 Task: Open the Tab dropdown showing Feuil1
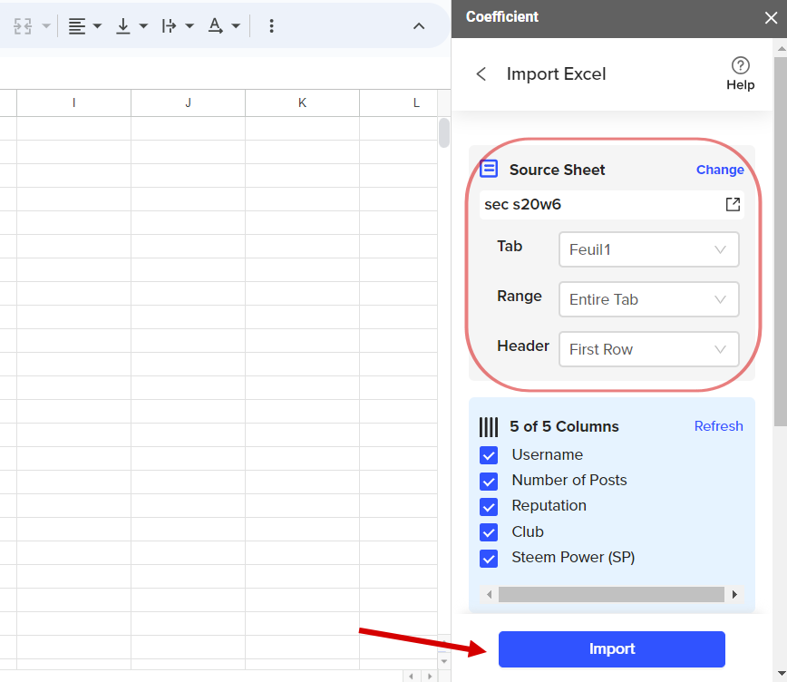(x=649, y=249)
